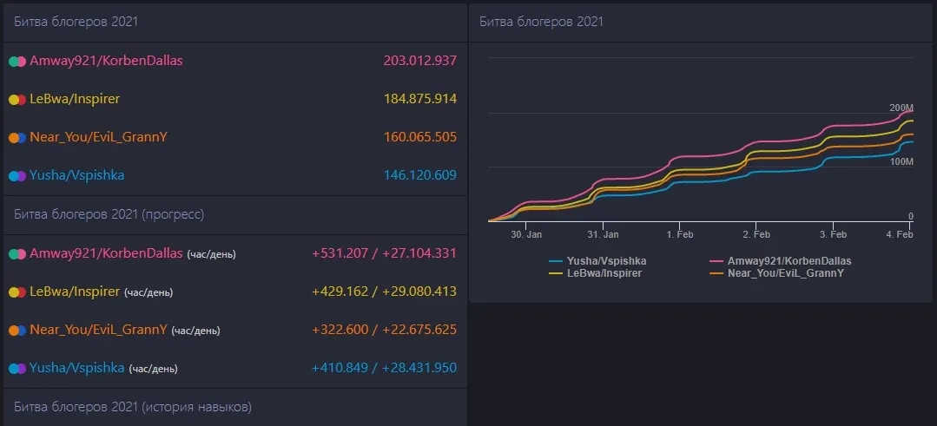
Task: Click the 203.012.937 score value
Action: click(x=419, y=61)
